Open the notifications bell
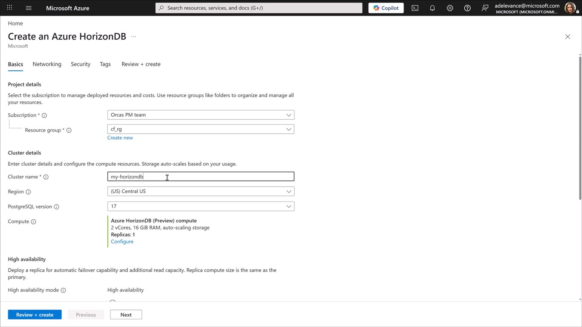The width and height of the screenshot is (582, 327). pyautogui.click(x=432, y=8)
